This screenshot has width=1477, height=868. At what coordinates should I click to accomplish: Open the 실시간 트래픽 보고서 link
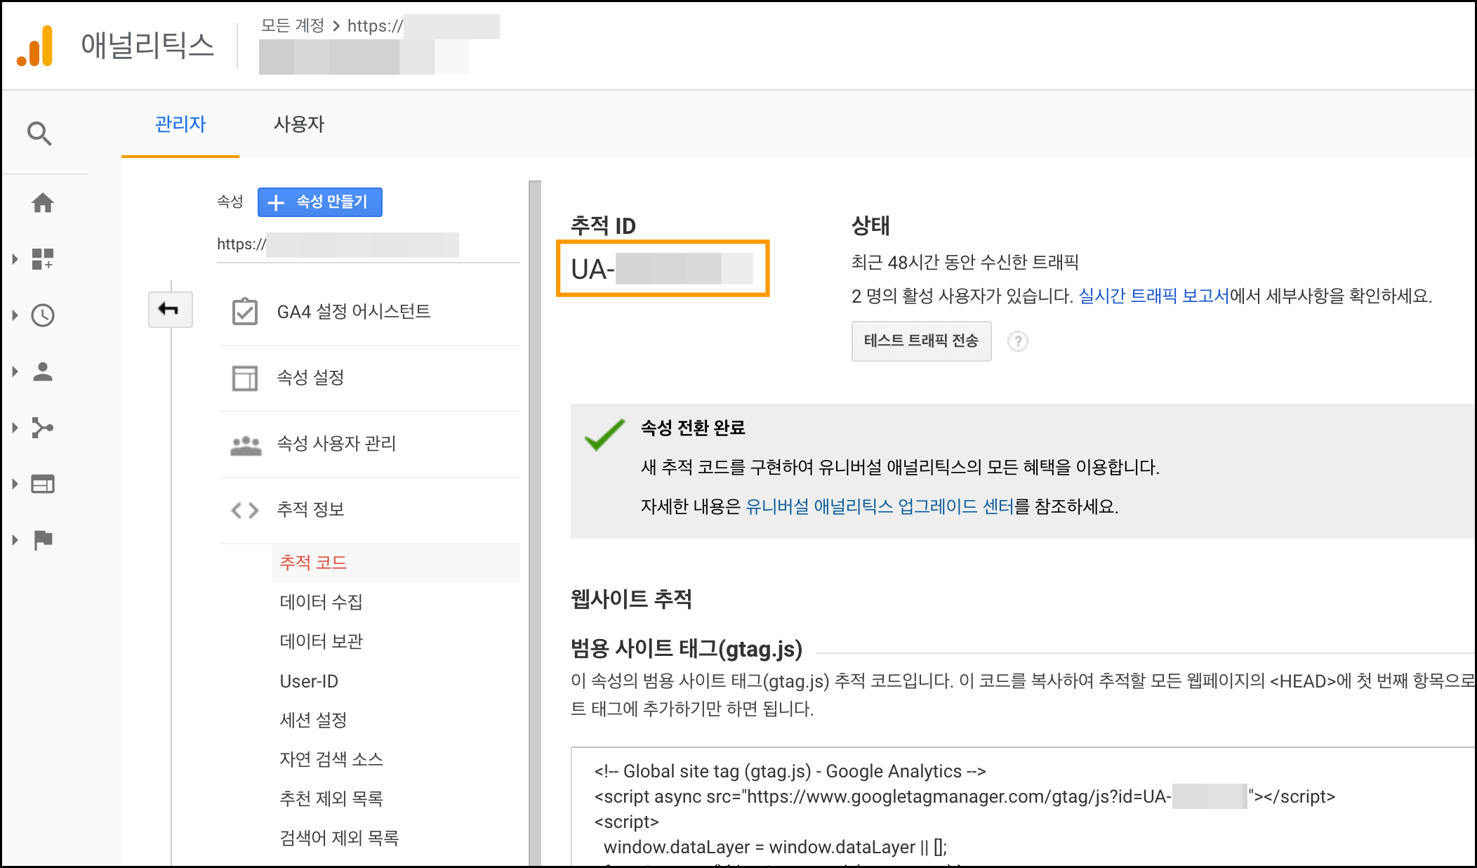(x=1153, y=296)
